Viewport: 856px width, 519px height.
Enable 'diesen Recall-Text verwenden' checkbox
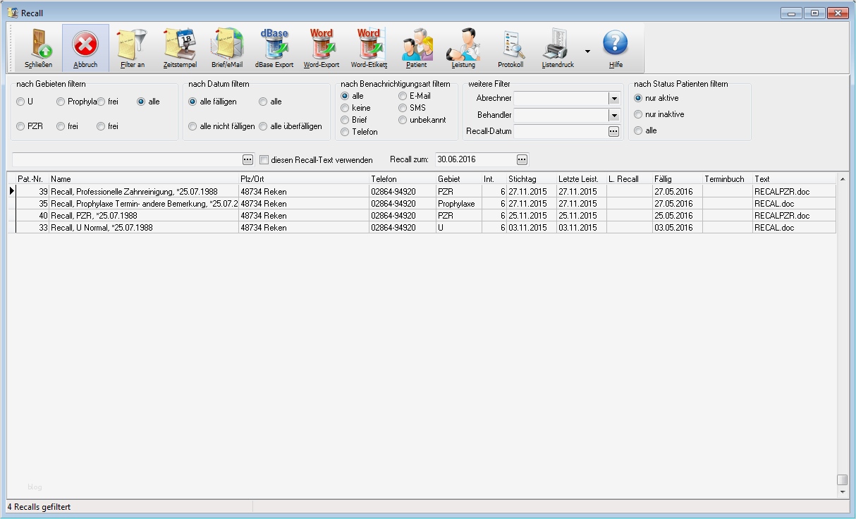(264, 160)
